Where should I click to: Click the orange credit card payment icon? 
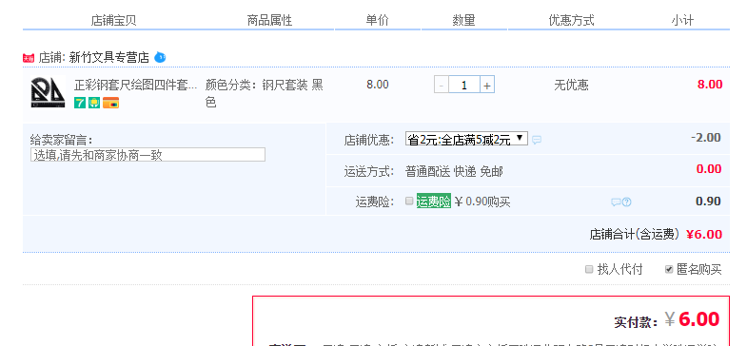[x=110, y=103]
